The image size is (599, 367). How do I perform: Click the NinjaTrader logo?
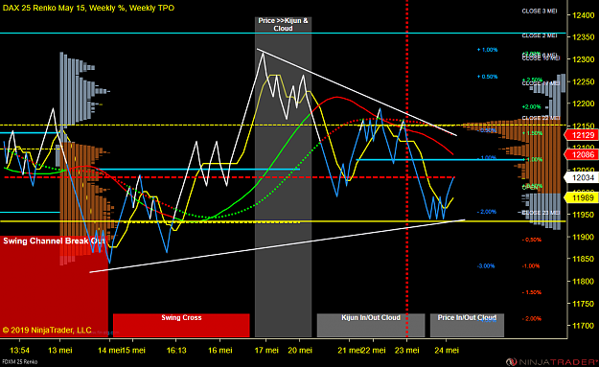coord(552,361)
